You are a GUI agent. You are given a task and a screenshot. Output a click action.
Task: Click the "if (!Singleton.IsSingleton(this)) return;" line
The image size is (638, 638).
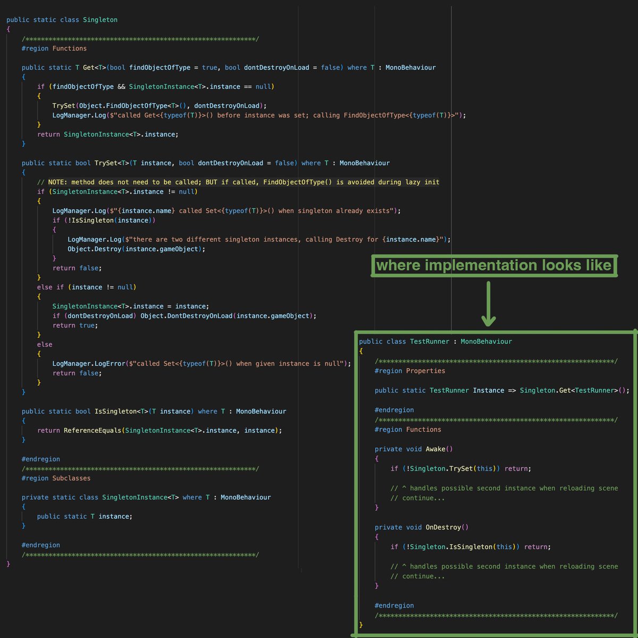[471, 548]
